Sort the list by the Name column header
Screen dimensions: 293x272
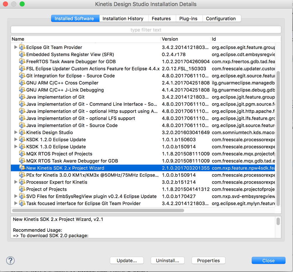(86, 39)
